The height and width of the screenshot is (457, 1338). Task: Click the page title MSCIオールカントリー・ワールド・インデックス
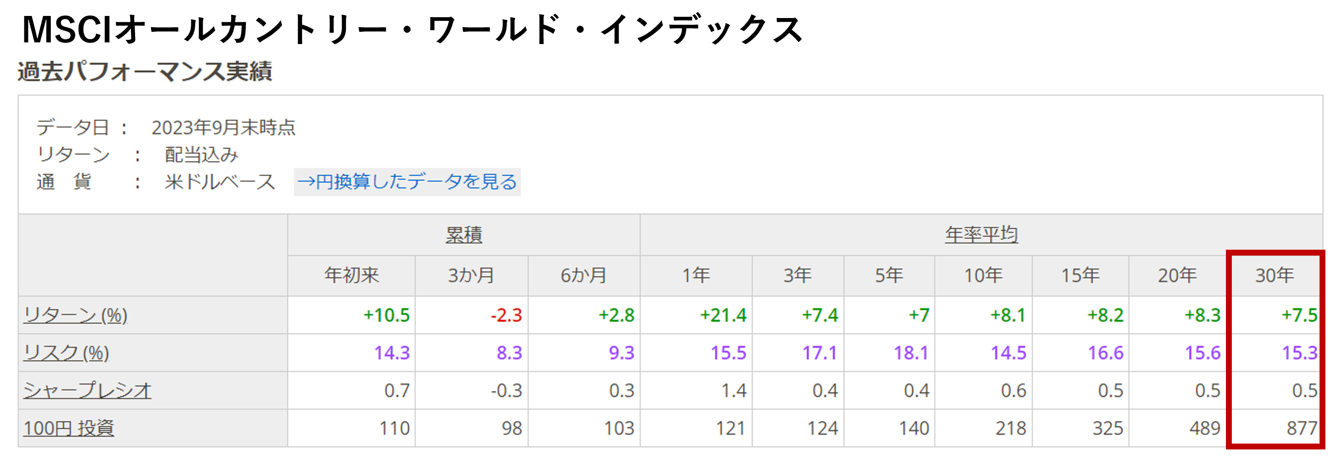coord(413,29)
